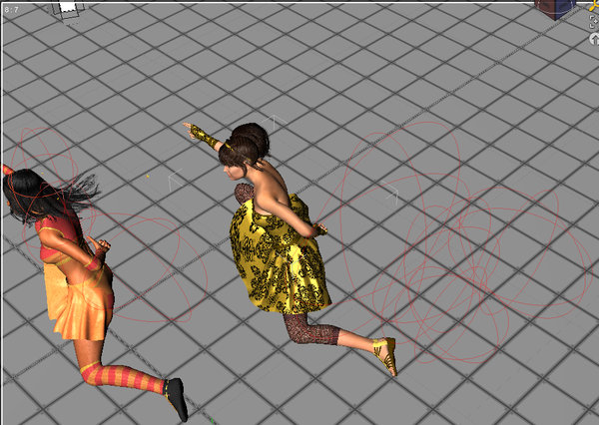Select the black shoe on the striped-stocking figure
599x425 pixels.
coord(176,399)
